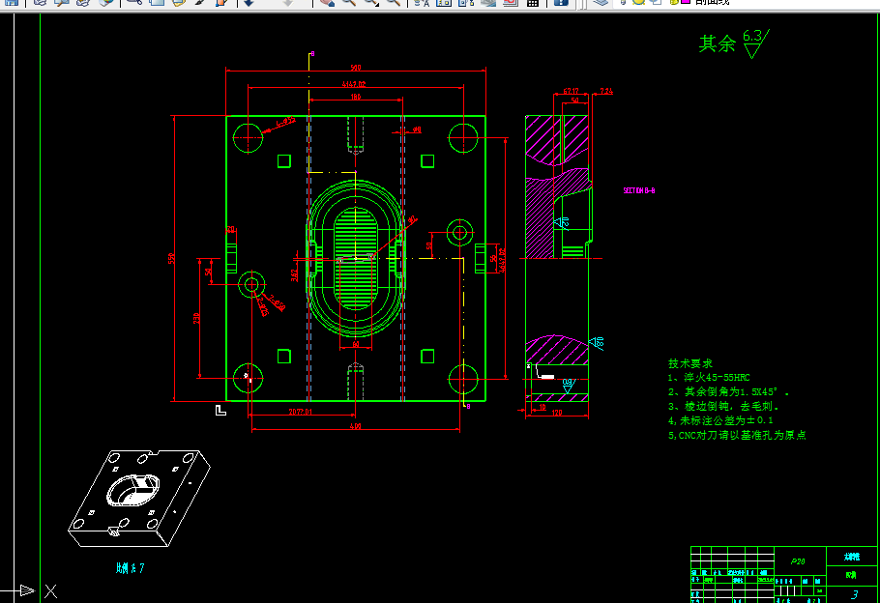Viewport: 880px width, 603px height.
Task: Select the 180 dimension text
Action: 356,97
